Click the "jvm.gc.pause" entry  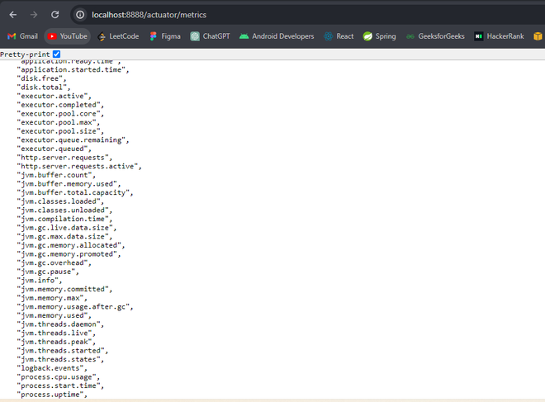click(48, 272)
